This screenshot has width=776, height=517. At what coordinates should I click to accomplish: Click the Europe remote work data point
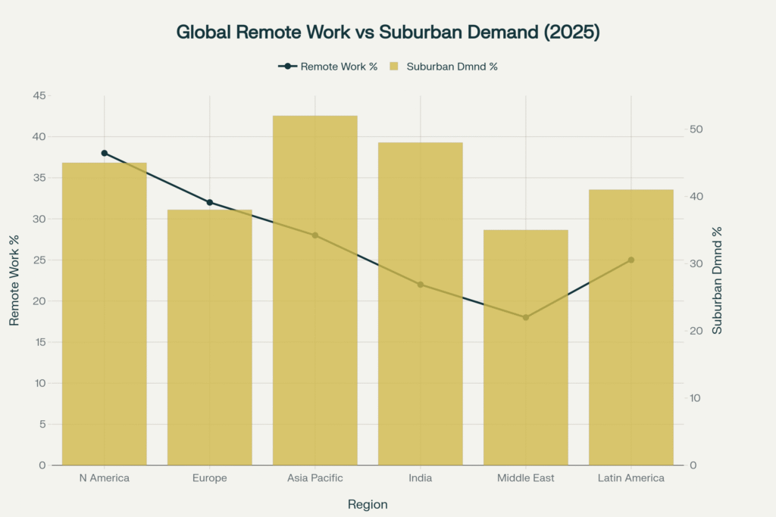tap(210, 202)
